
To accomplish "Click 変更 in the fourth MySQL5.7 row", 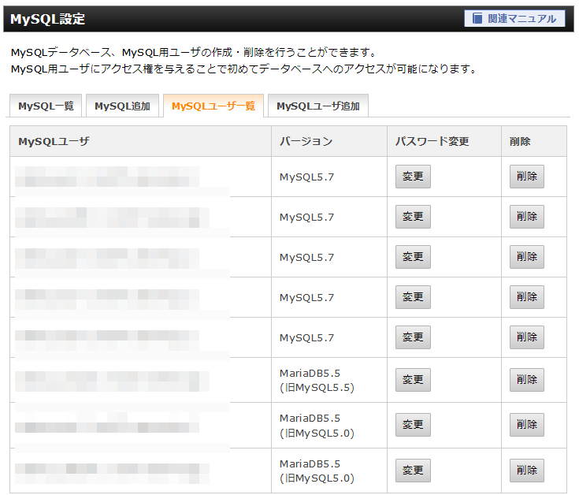I will [413, 297].
